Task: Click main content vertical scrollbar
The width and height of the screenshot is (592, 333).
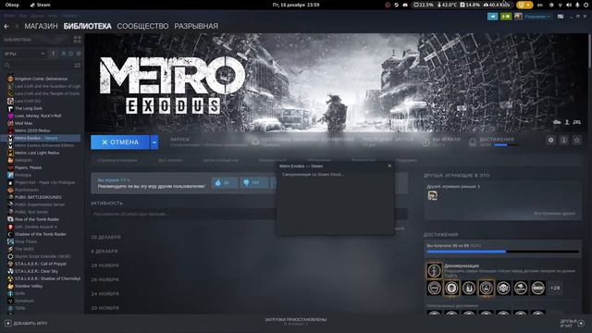Action: pyautogui.click(x=589, y=51)
